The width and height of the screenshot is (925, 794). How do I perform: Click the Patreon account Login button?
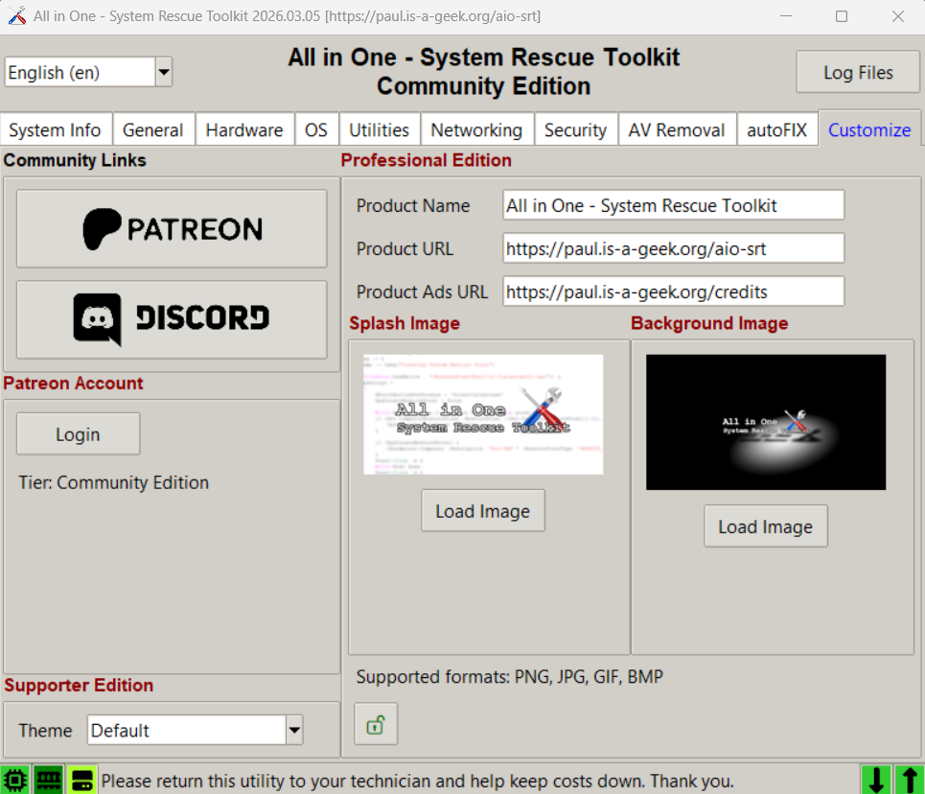[x=78, y=434]
